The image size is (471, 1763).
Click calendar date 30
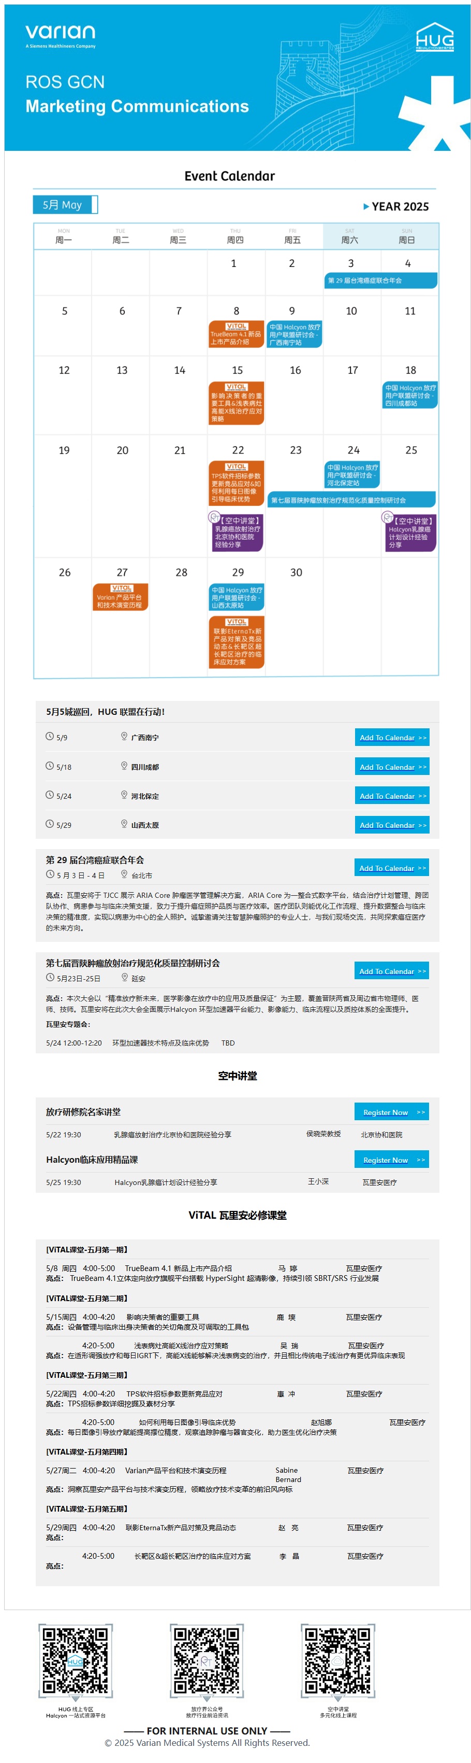tap(296, 572)
